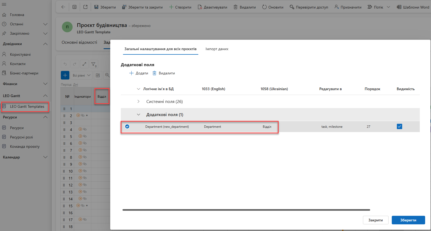Select Gantt row number 5
The width and height of the screenshot is (431, 231).
[x=71, y=137]
